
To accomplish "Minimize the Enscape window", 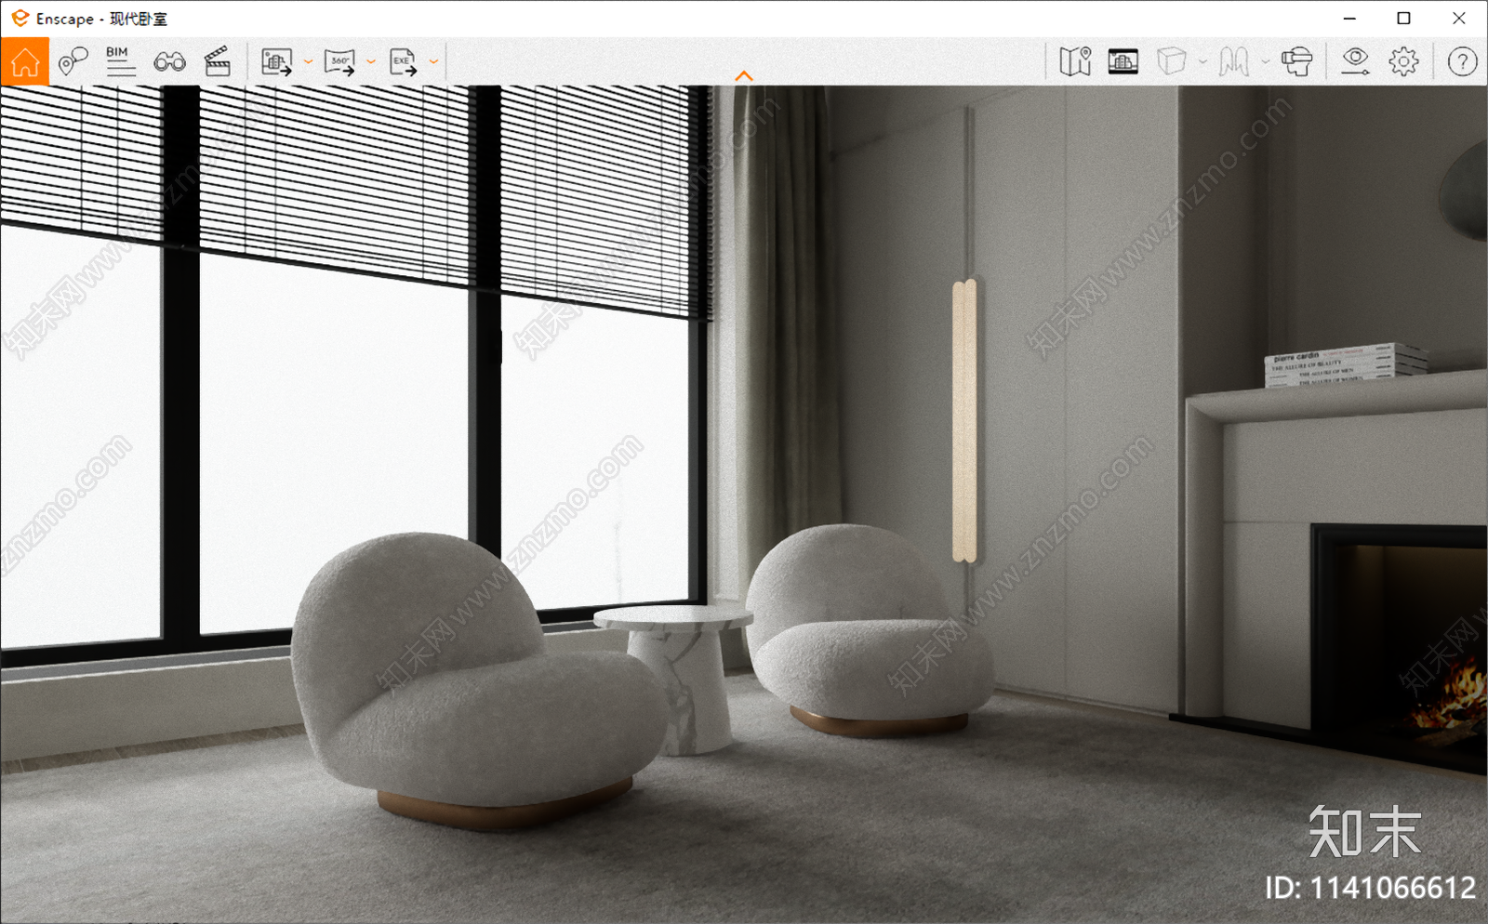I will [1349, 18].
